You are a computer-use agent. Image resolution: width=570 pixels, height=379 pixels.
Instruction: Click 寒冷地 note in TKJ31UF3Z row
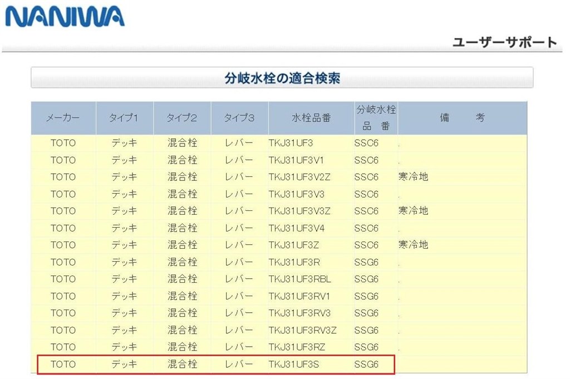(x=414, y=244)
